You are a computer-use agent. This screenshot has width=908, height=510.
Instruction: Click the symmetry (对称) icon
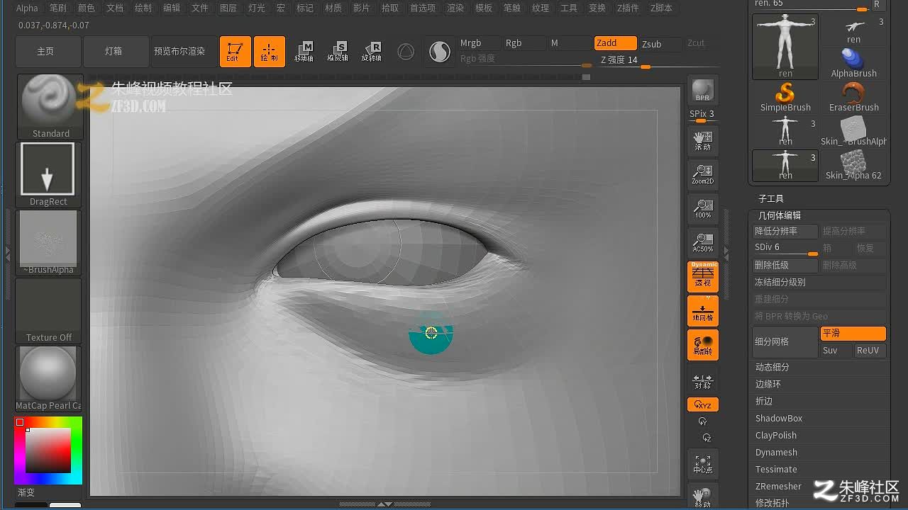[x=702, y=382]
